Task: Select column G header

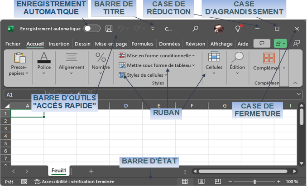Action: coord(225,106)
